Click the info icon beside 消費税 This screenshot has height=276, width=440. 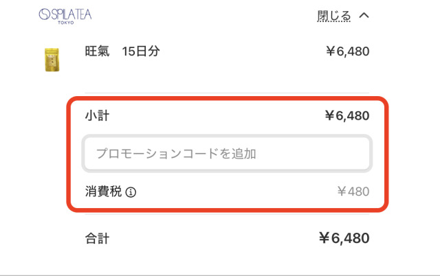tap(131, 192)
